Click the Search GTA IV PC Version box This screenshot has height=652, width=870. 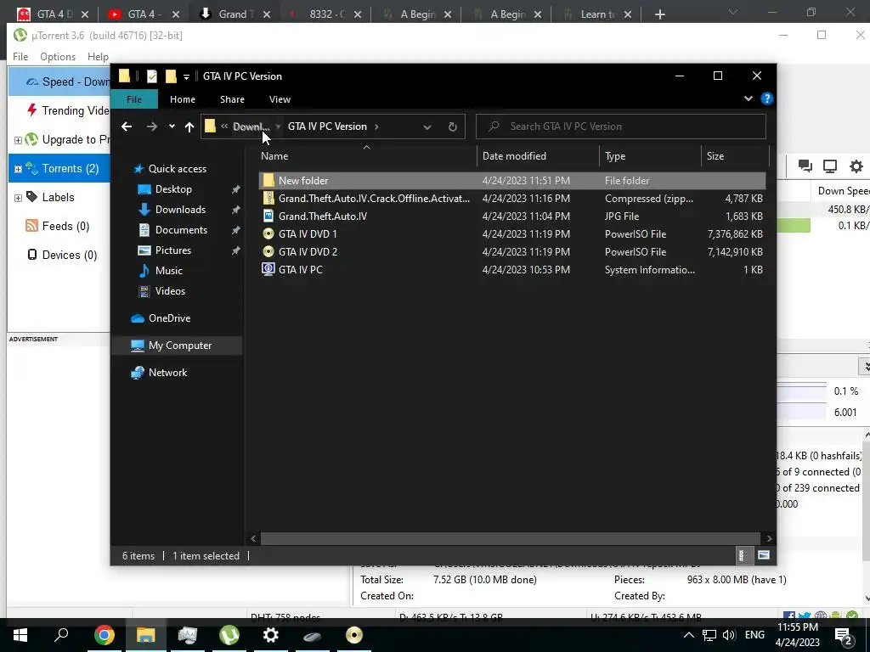[621, 126]
